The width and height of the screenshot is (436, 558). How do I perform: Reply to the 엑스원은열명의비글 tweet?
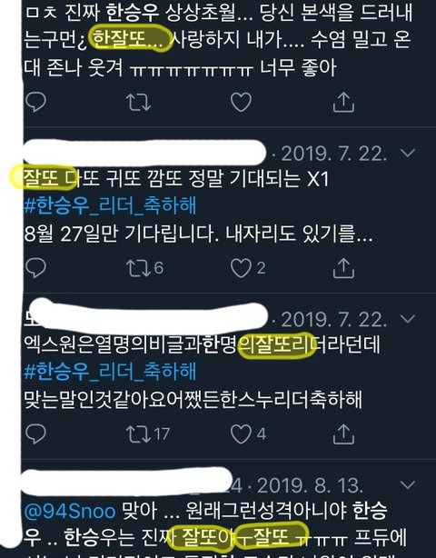tap(36, 433)
